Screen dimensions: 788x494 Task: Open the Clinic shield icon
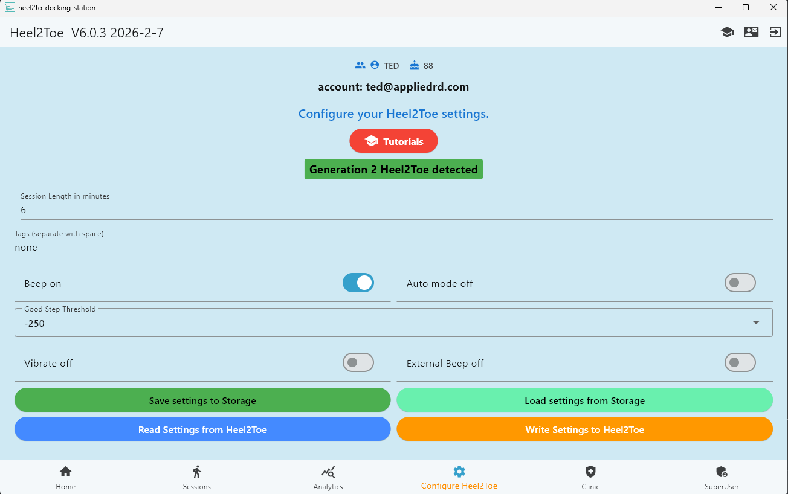click(x=590, y=471)
